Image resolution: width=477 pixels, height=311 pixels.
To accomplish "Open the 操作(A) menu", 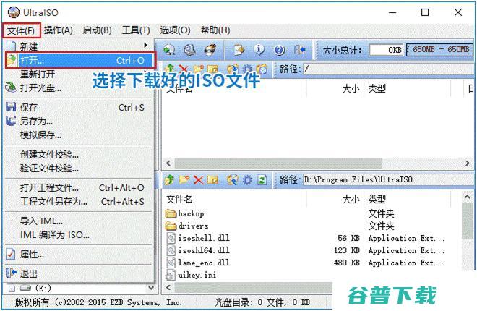I will click(59, 30).
